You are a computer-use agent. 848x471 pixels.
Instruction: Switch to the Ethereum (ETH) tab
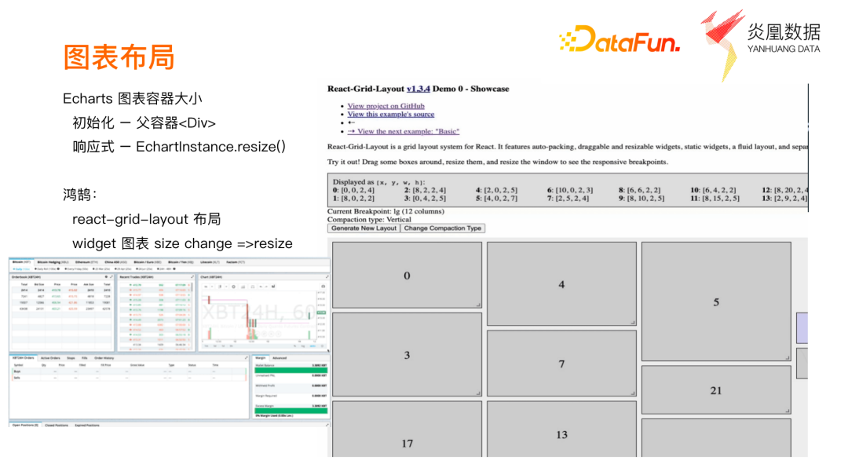86,262
